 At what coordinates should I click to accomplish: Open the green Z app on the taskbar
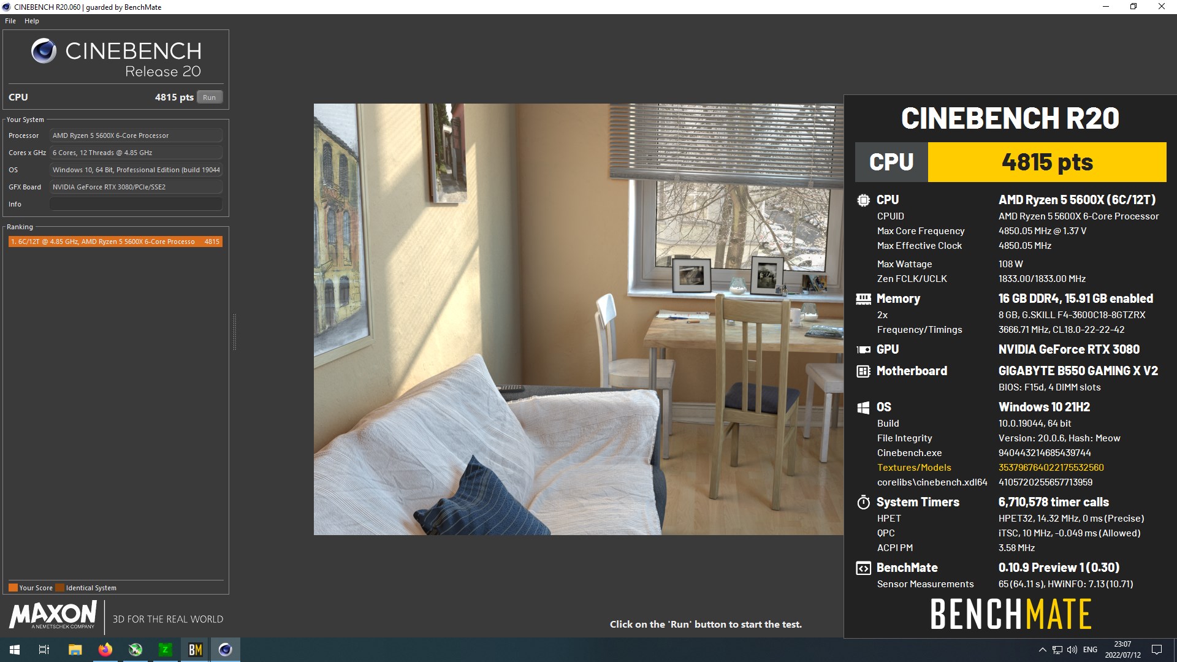pyautogui.click(x=165, y=650)
